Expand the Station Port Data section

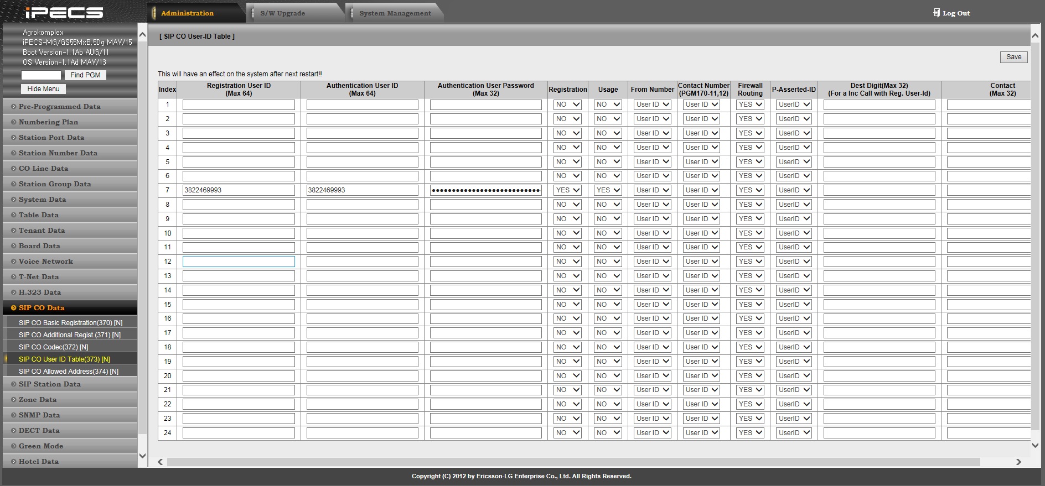click(51, 138)
